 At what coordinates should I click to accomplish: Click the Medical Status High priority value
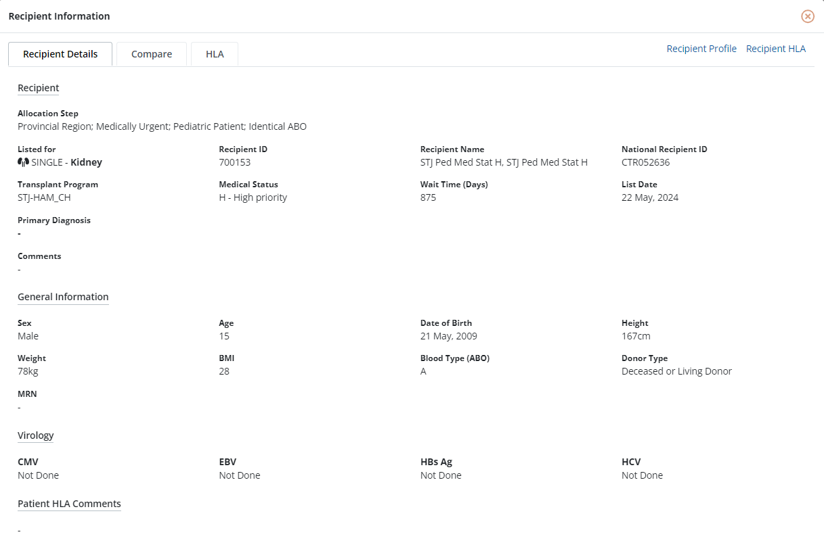point(253,197)
